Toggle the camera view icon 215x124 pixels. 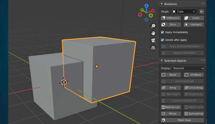(153, 40)
